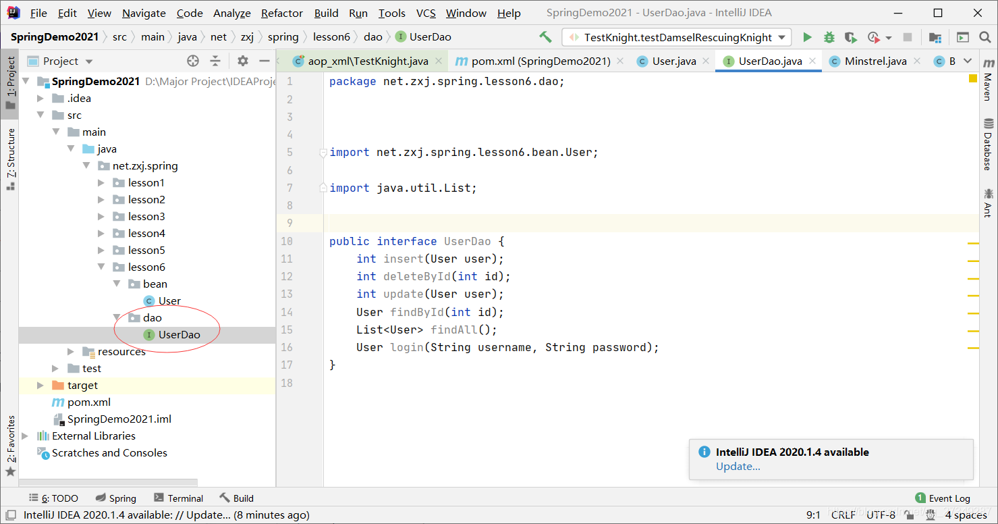Open the Refactor menu
The width and height of the screenshot is (998, 524).
(282, 13)
